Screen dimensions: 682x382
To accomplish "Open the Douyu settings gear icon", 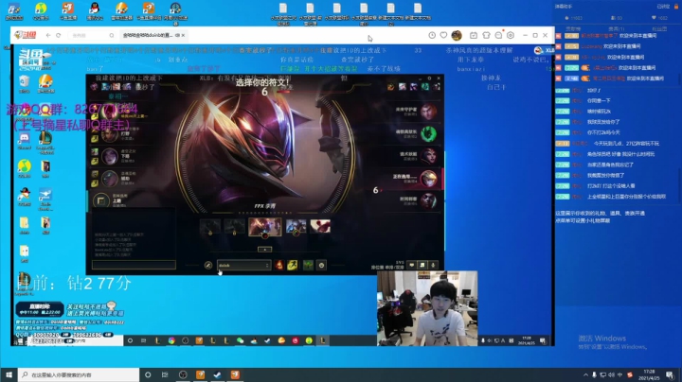I will pyautogui.click(x=511, y=35).
